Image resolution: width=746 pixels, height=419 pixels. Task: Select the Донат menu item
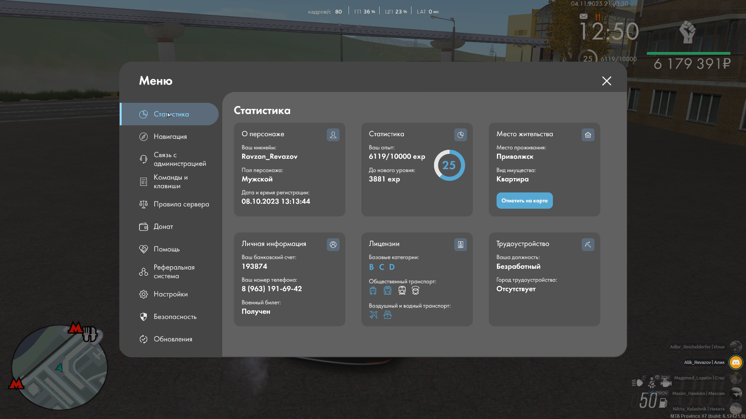click(x=163, y=227)
